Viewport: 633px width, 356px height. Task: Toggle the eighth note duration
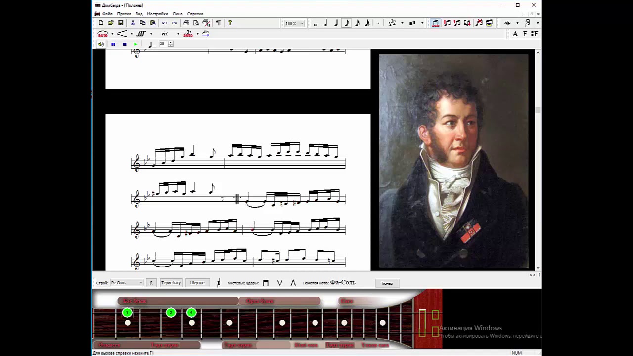(346, 23)
